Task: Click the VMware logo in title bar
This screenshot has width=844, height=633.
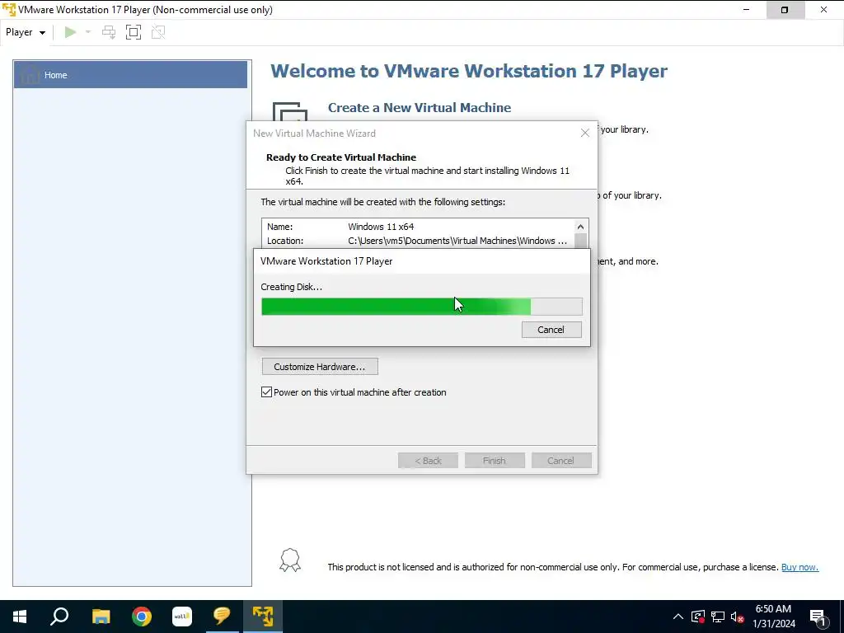Action: point(9,10)
